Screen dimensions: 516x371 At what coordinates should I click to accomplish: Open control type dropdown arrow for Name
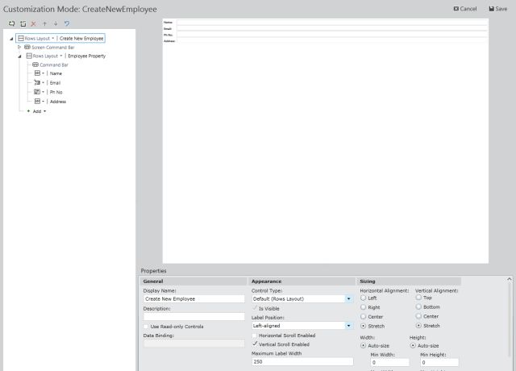(x=43, y=73)
